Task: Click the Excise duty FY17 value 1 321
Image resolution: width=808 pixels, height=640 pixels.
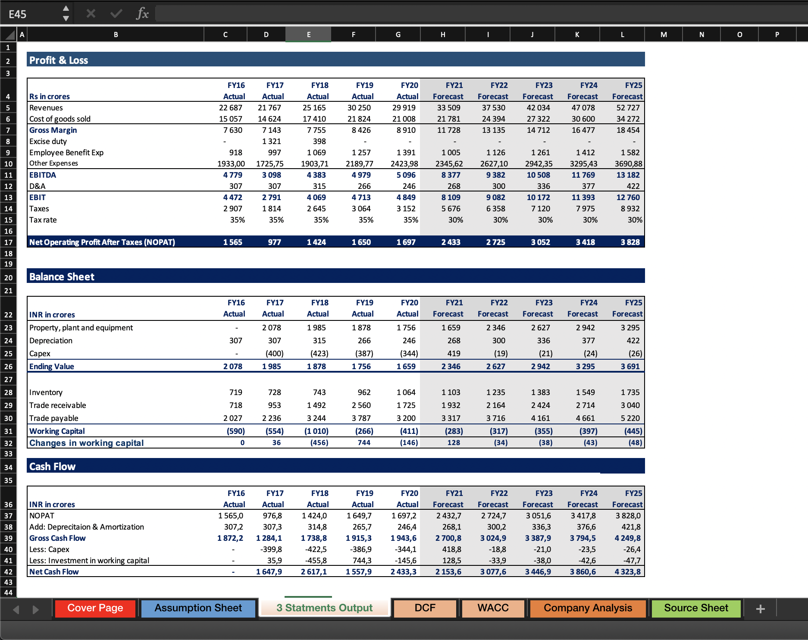Action: pyautogui.click(x=271, y=141)
